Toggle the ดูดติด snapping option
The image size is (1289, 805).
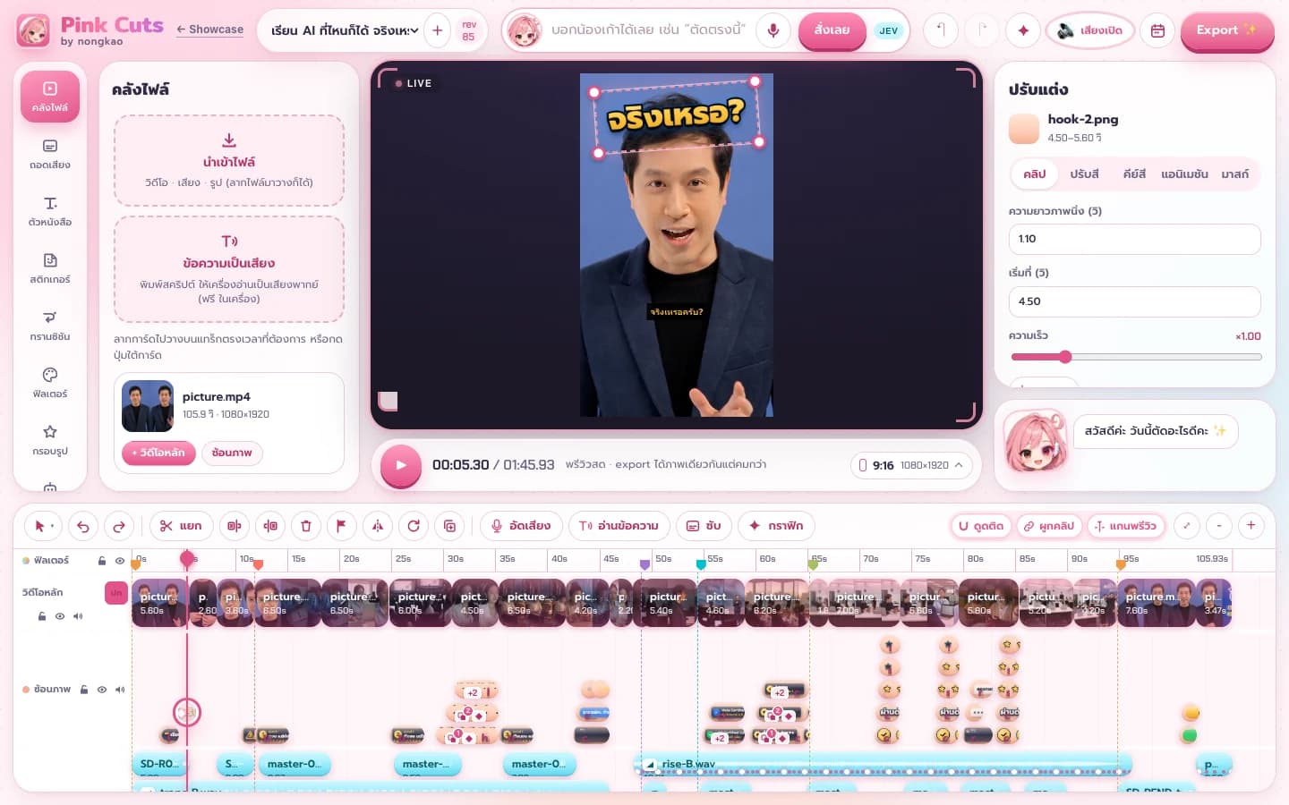pos(981,526)
